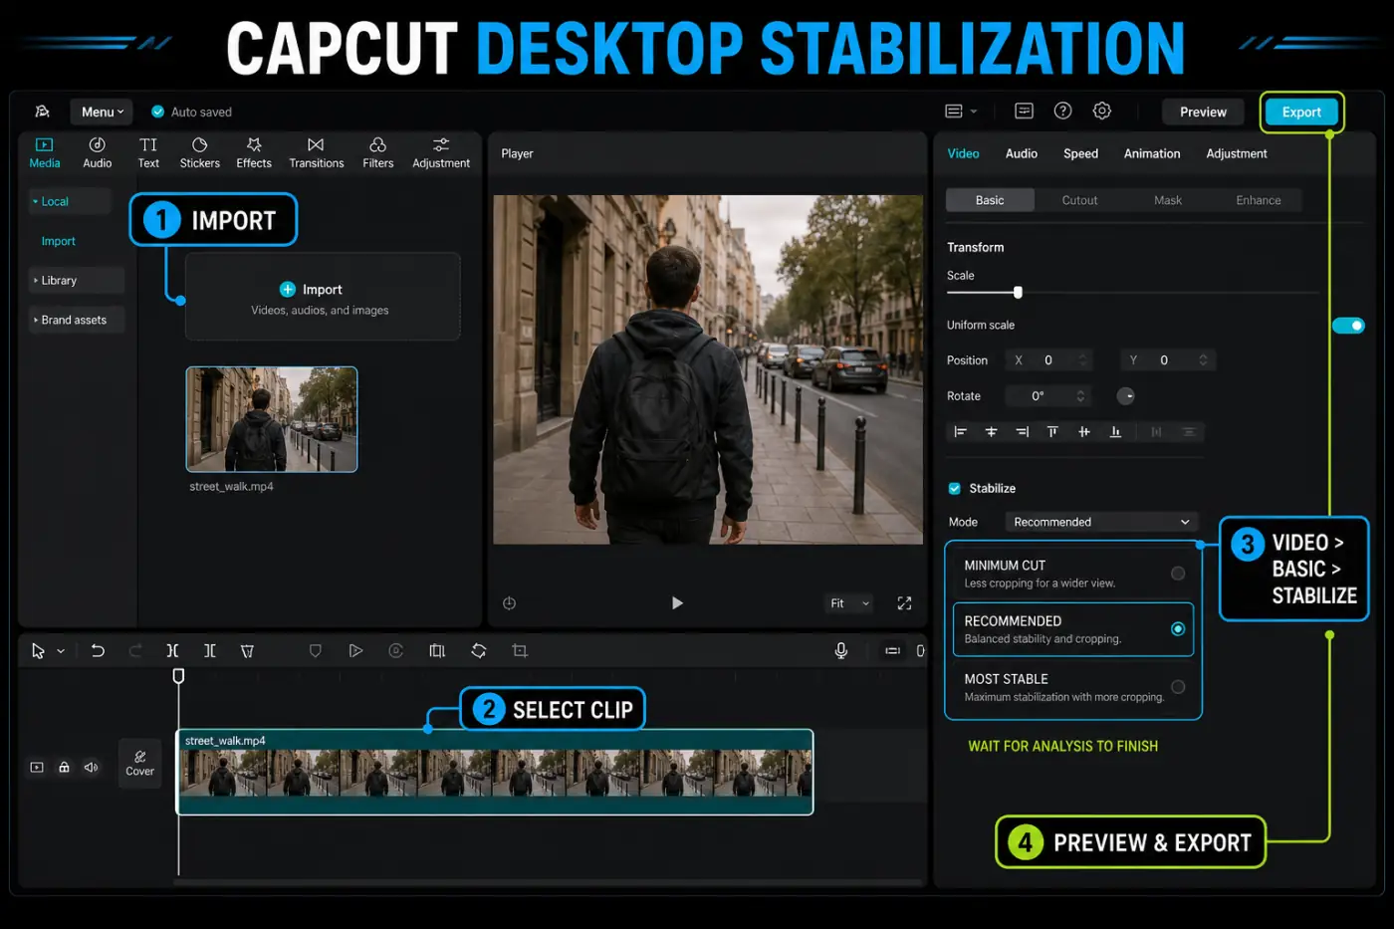Click the lock track icon
This screenshot has width=1394, height=929.
click(64, 767)
